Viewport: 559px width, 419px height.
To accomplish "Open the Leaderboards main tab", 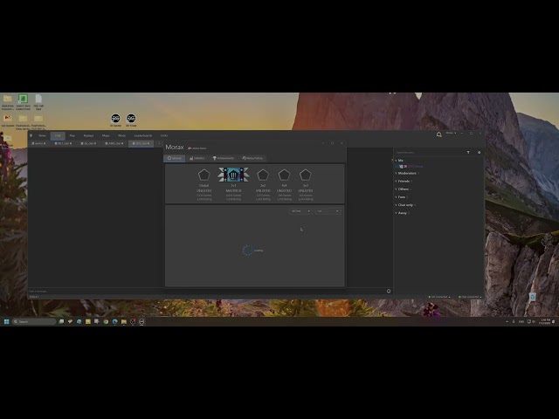I will pyautogui.click(x=143, y=135).
